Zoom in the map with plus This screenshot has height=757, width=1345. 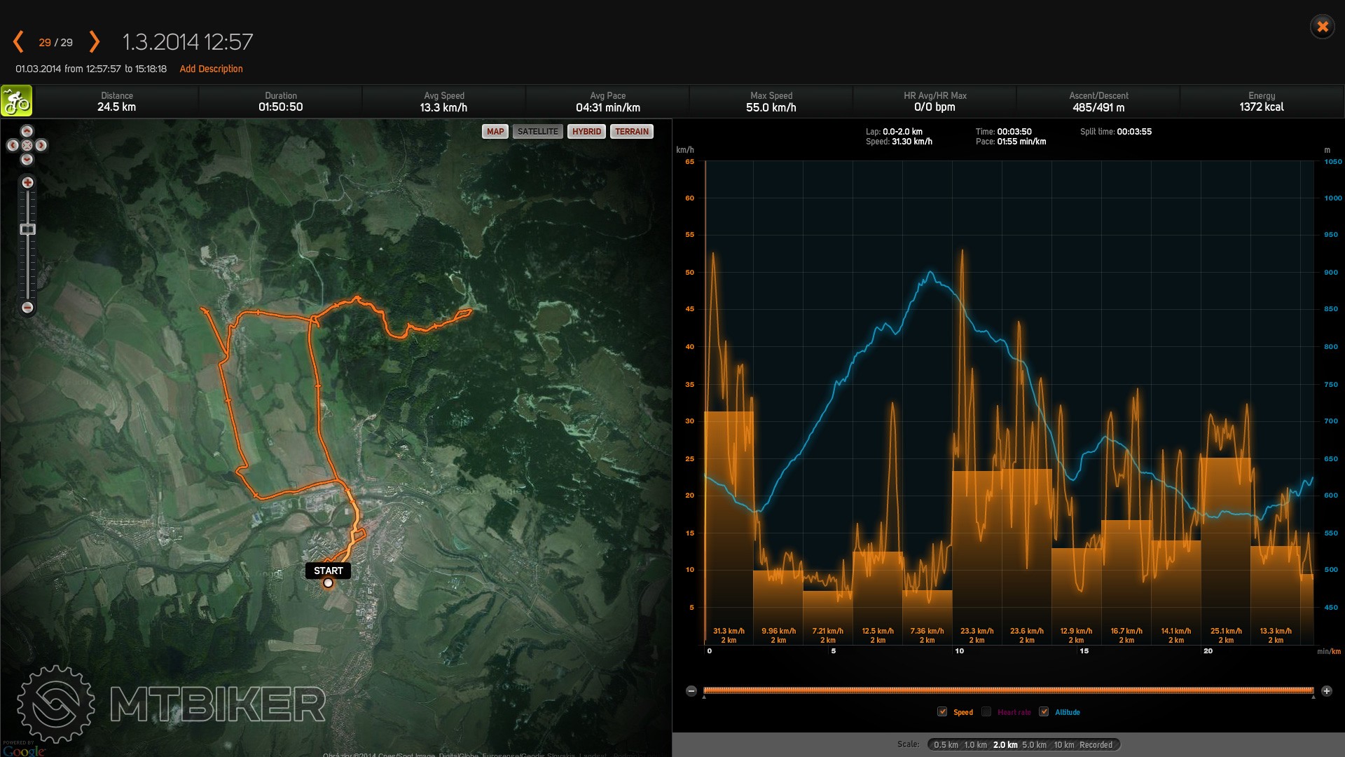coord(27,183)
